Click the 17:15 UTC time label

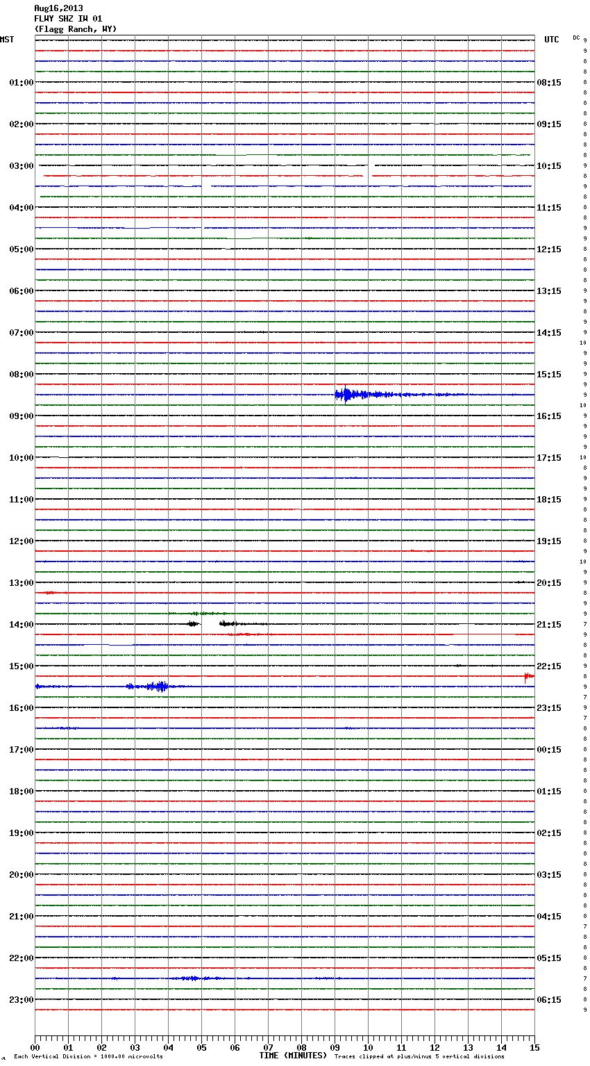549,458
